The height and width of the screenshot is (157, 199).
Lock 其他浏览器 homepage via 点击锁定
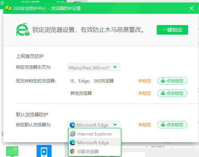172,93
